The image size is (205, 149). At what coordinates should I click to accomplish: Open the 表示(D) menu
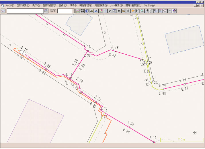click(36, 5)
